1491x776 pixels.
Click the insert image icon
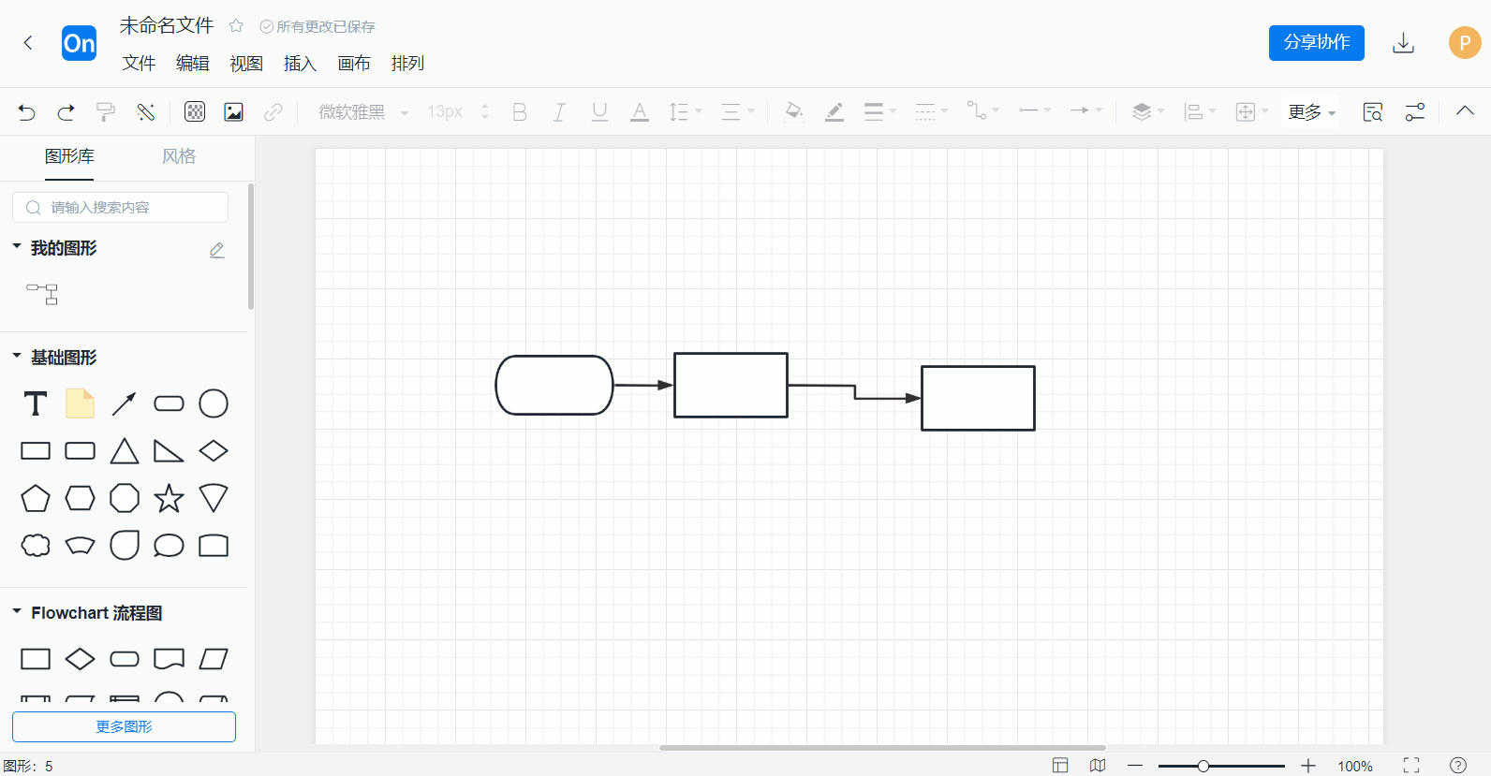tap(233, 112)
